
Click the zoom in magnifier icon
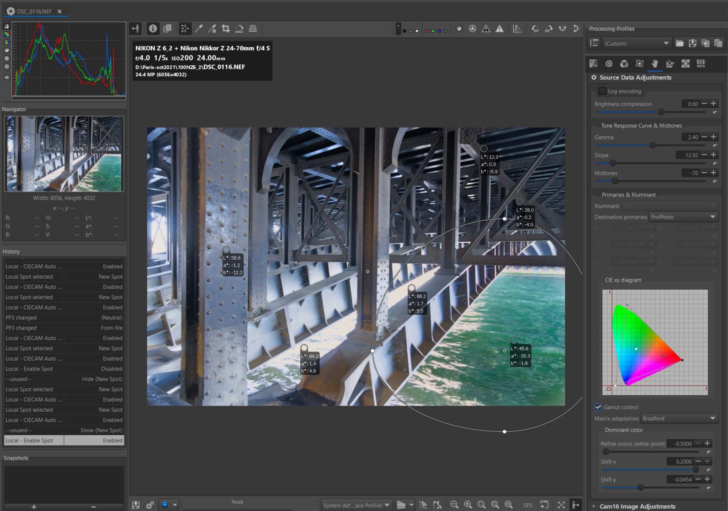[468, 505]
